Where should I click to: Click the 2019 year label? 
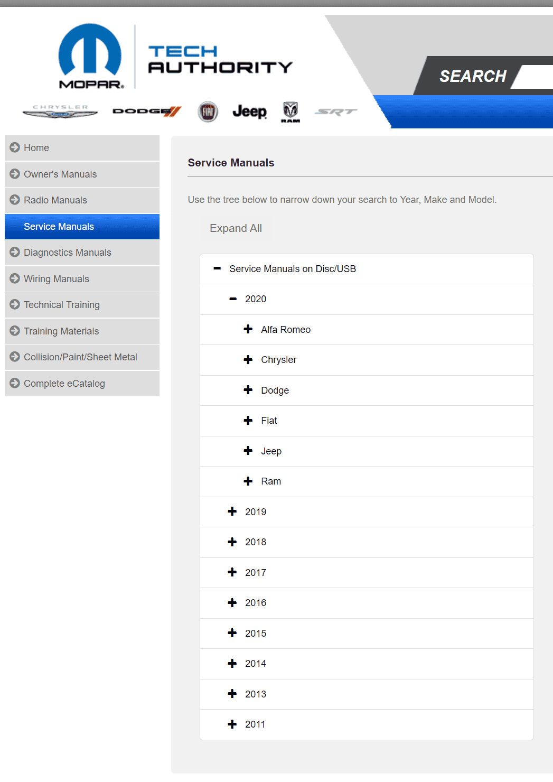256,512
